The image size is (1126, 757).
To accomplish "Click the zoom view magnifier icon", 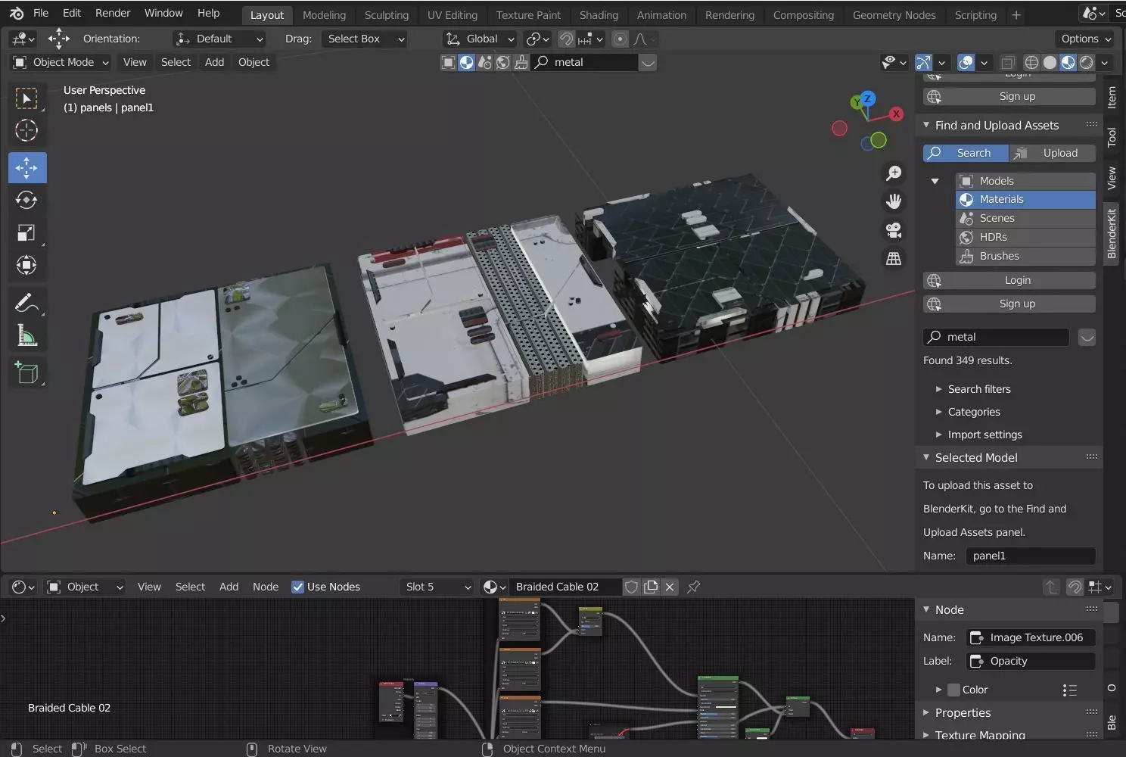I will [x=894, y=173].
